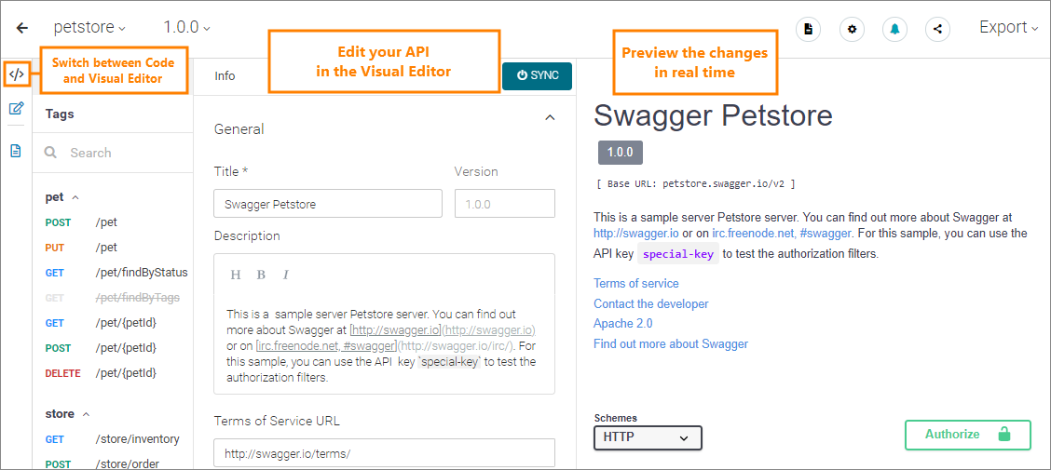
Task: Open the Visual Editor pencil icon
Action: 16,109
